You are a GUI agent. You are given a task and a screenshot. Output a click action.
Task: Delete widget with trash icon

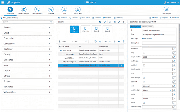124,41
